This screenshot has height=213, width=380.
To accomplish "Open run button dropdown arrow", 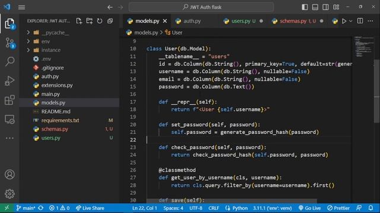I will [x=351, y=21].
